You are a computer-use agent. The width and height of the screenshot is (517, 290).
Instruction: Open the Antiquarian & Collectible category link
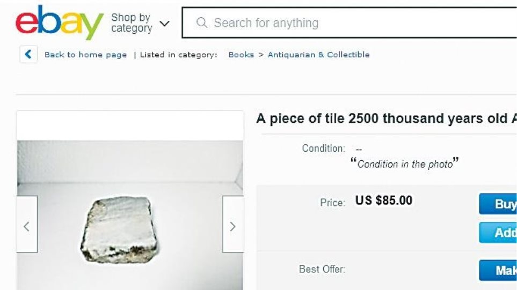tap(318, 55)
